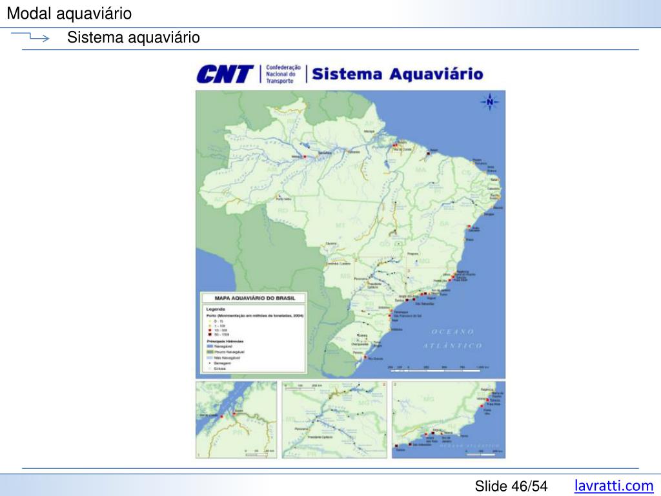The height and width of the screenshot is (496, 661).
Task: Click the 'Legenda' heading in the legend box
Action: [x=216, y=309]
